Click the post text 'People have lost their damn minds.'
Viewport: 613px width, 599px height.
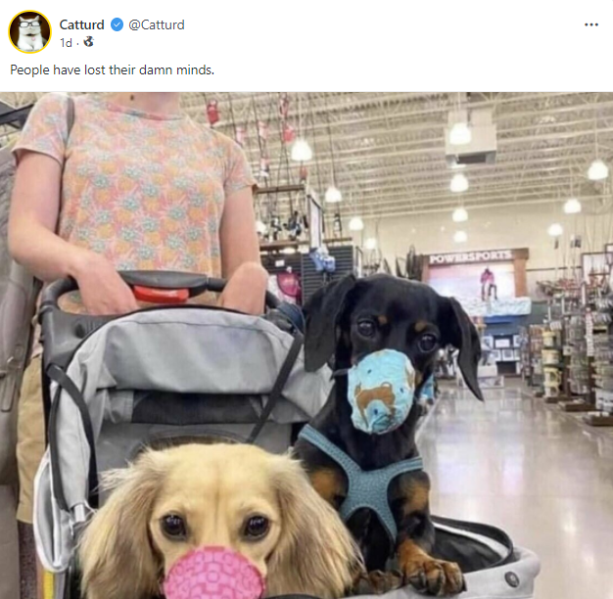pyautogui.click(x=112, y=69)
